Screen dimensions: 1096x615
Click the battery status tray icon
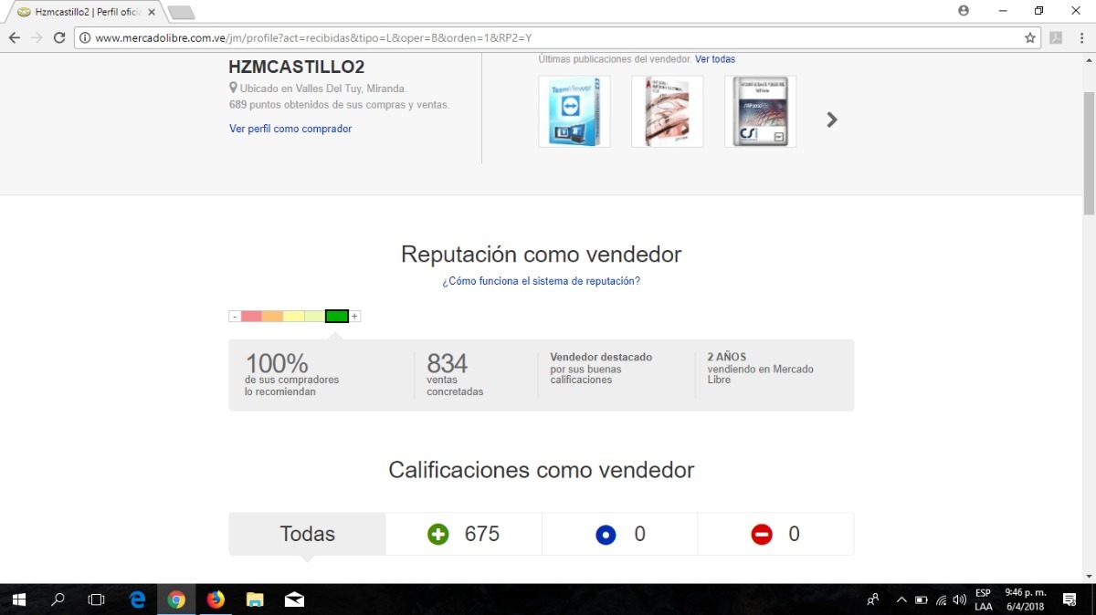point(922,599)
